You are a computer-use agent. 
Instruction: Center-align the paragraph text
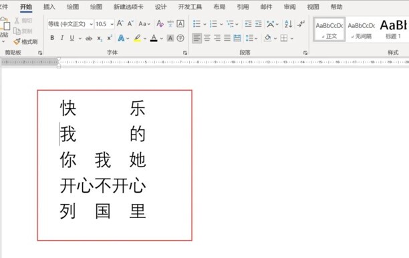[207, 38]
